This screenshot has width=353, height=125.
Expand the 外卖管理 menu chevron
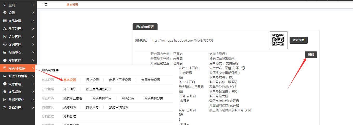click(x=33, y=108)
